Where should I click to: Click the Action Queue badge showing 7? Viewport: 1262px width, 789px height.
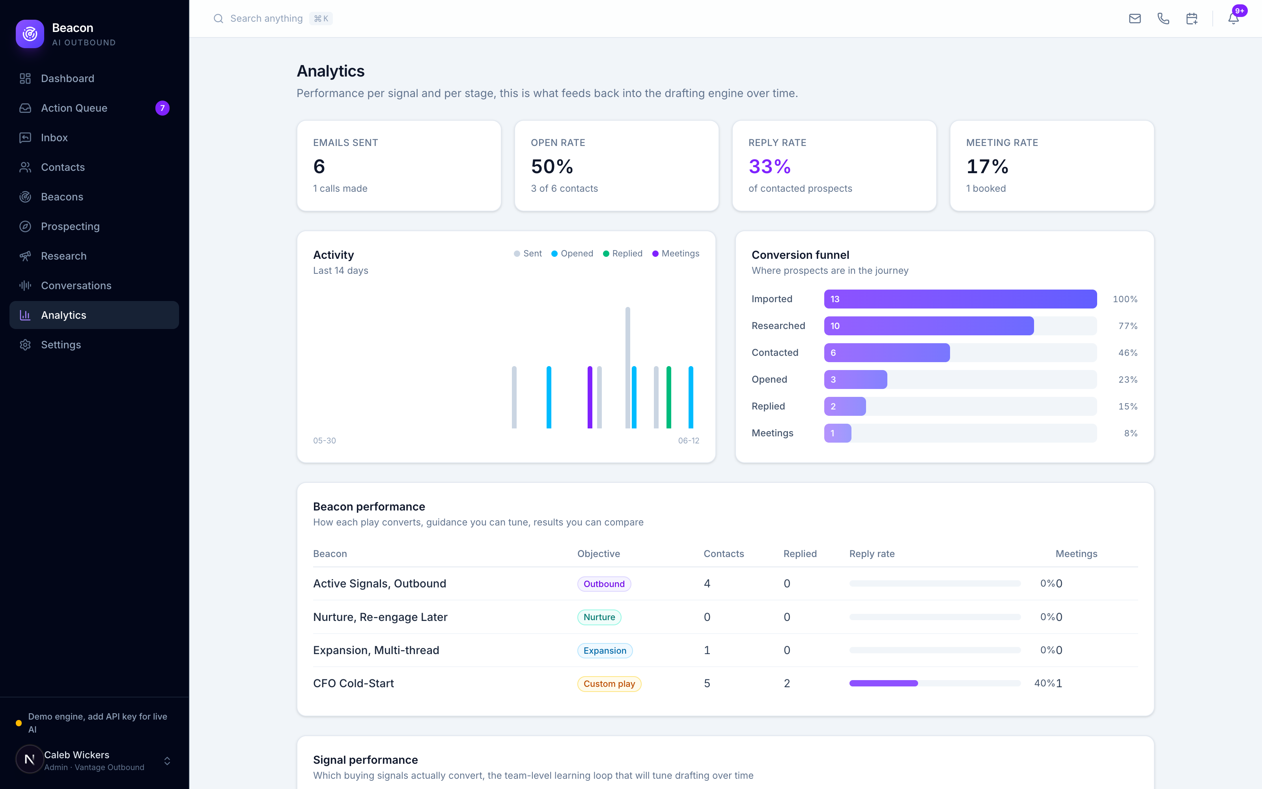pyautogui.click(x=162, y=108)
